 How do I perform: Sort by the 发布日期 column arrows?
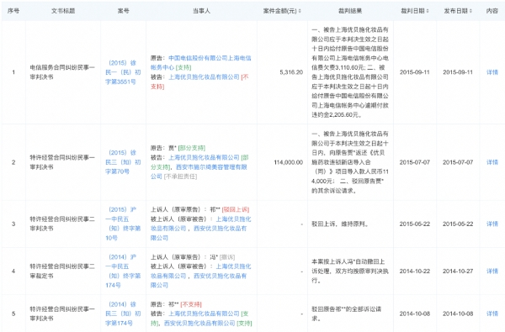[470, 11]
